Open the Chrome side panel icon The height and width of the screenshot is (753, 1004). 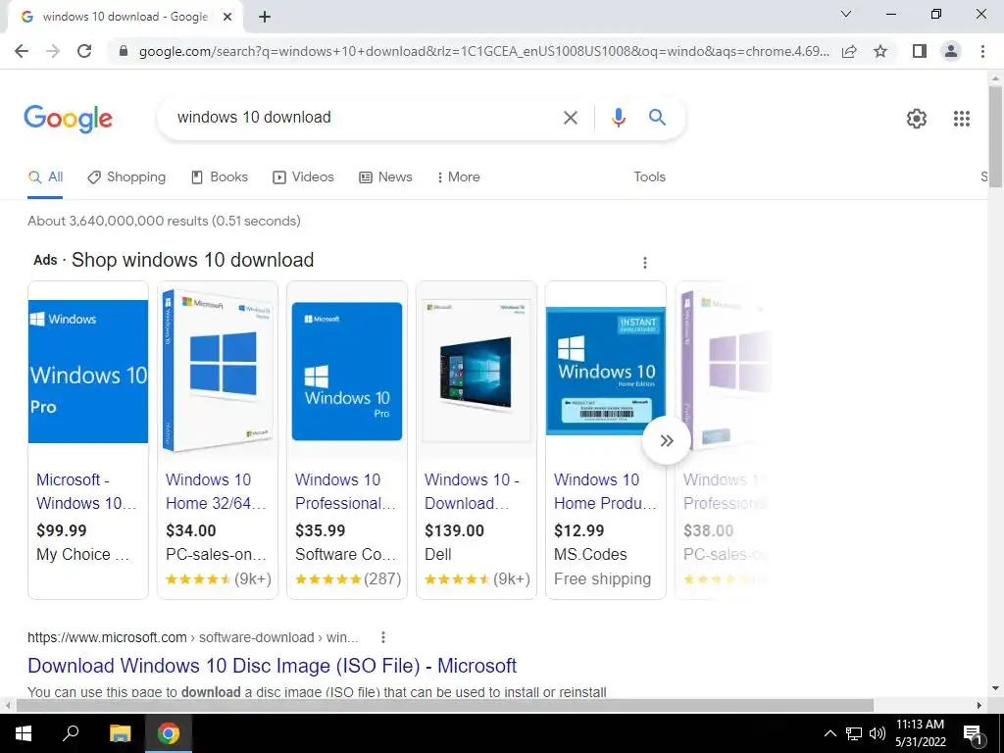(x=920, y=51)
